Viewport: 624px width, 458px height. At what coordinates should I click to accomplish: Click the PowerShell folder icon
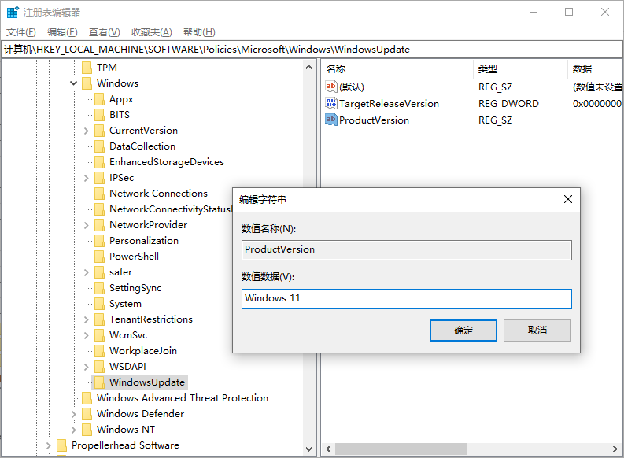click(x=99, y=257)
